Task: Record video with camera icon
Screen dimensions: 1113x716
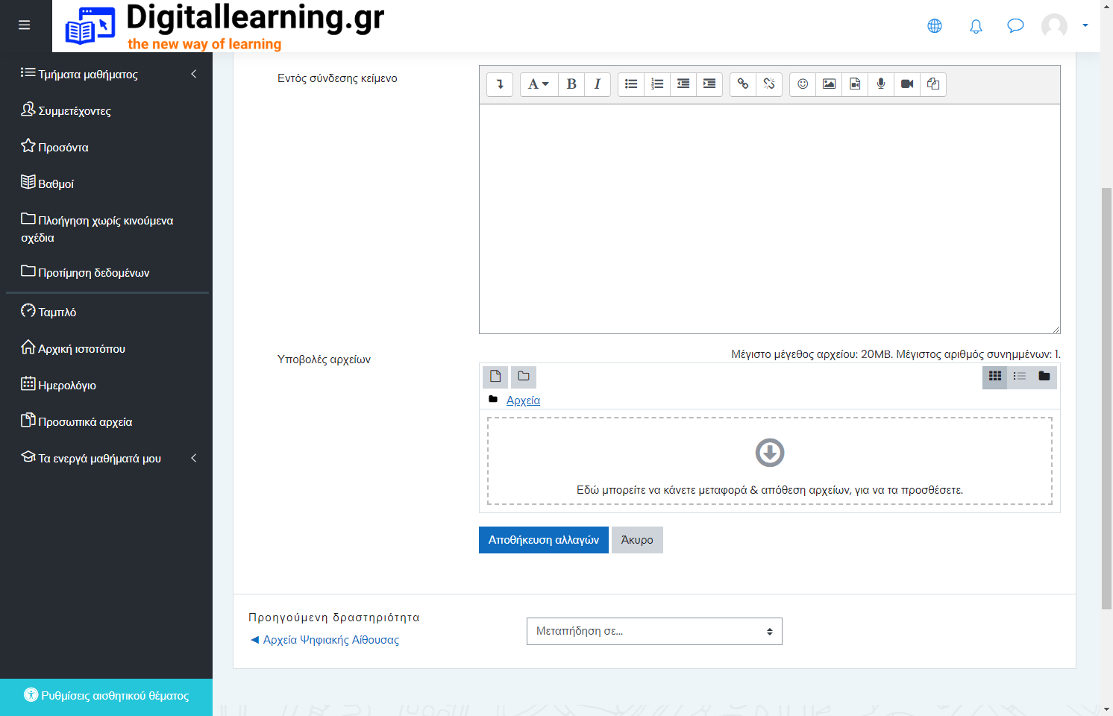Action: (x=907, y=84)
